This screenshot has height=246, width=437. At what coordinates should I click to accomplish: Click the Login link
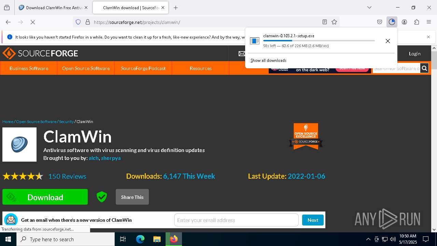tap(414, 54)
